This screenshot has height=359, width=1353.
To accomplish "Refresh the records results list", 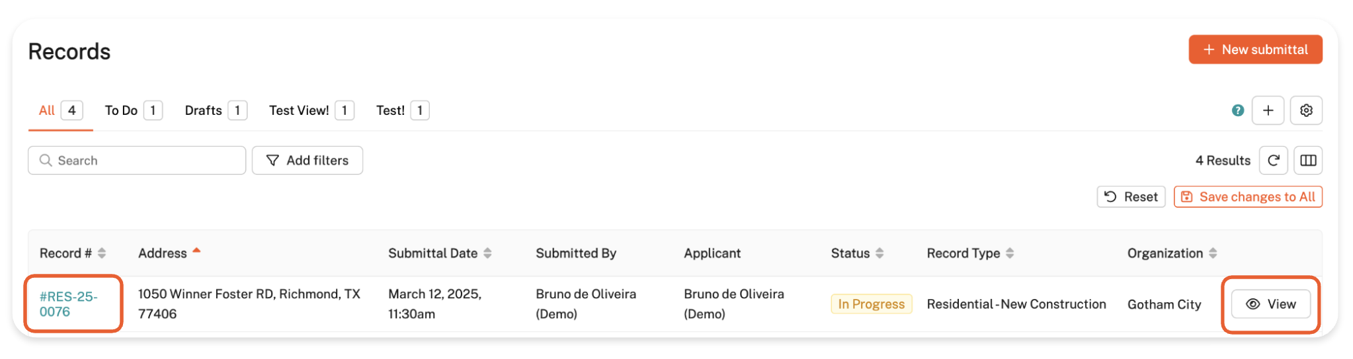I will click(1273, 160).
